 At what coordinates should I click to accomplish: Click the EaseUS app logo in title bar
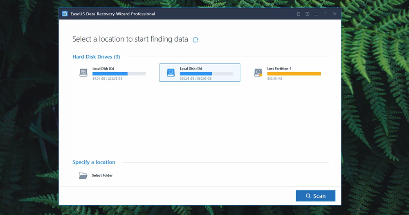coord(65,14)
